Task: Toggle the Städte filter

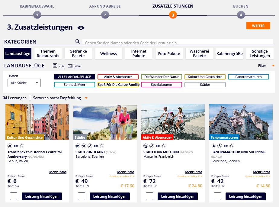Action: (x=205, y=85)
